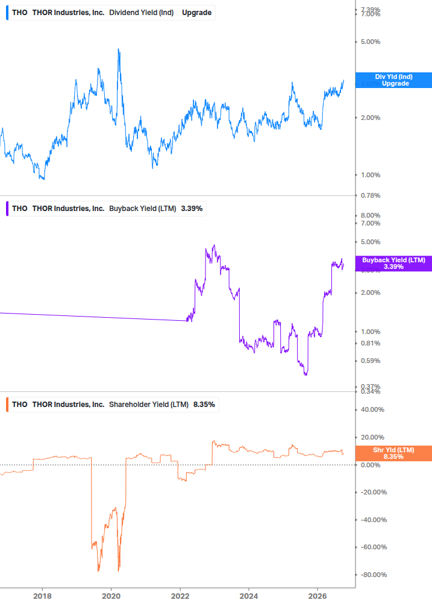This screenshot has width=432, height=606.
Task: Click the 2018 label on the time axis
Action: click(42, 596)
